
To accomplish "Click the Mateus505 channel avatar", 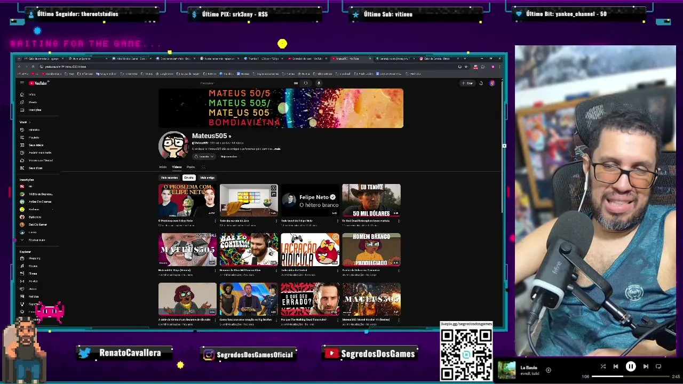I will coord(173,145).
